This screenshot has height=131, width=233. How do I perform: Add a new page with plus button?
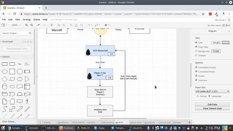click(189, 122)
